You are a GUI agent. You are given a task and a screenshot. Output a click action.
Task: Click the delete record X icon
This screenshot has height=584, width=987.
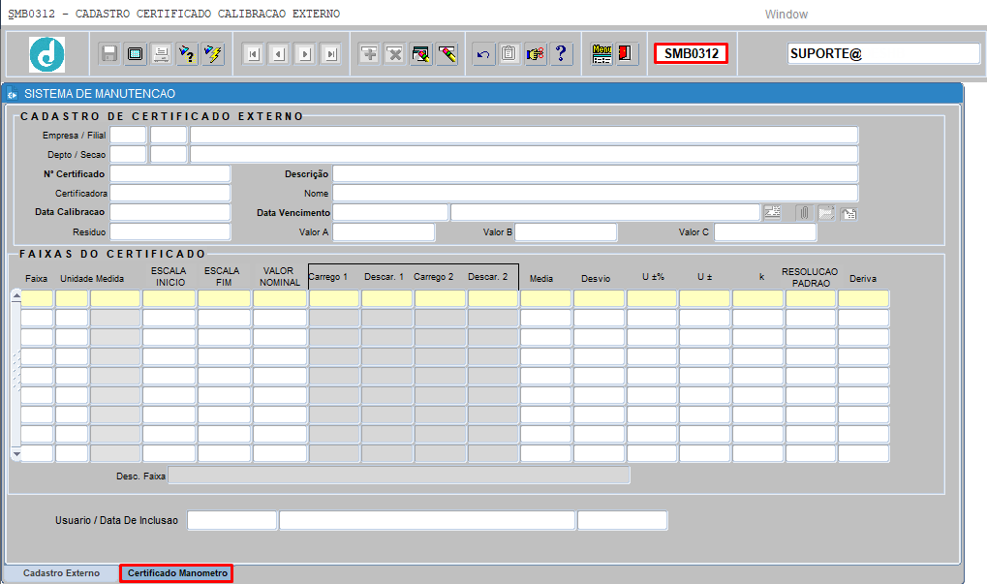[394, 54]
